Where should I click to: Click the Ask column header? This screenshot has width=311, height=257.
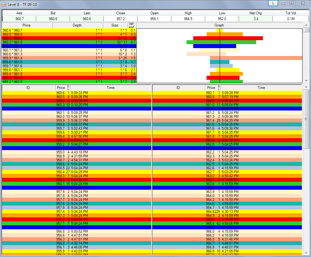pyautogui.click(x=19, y=13)
